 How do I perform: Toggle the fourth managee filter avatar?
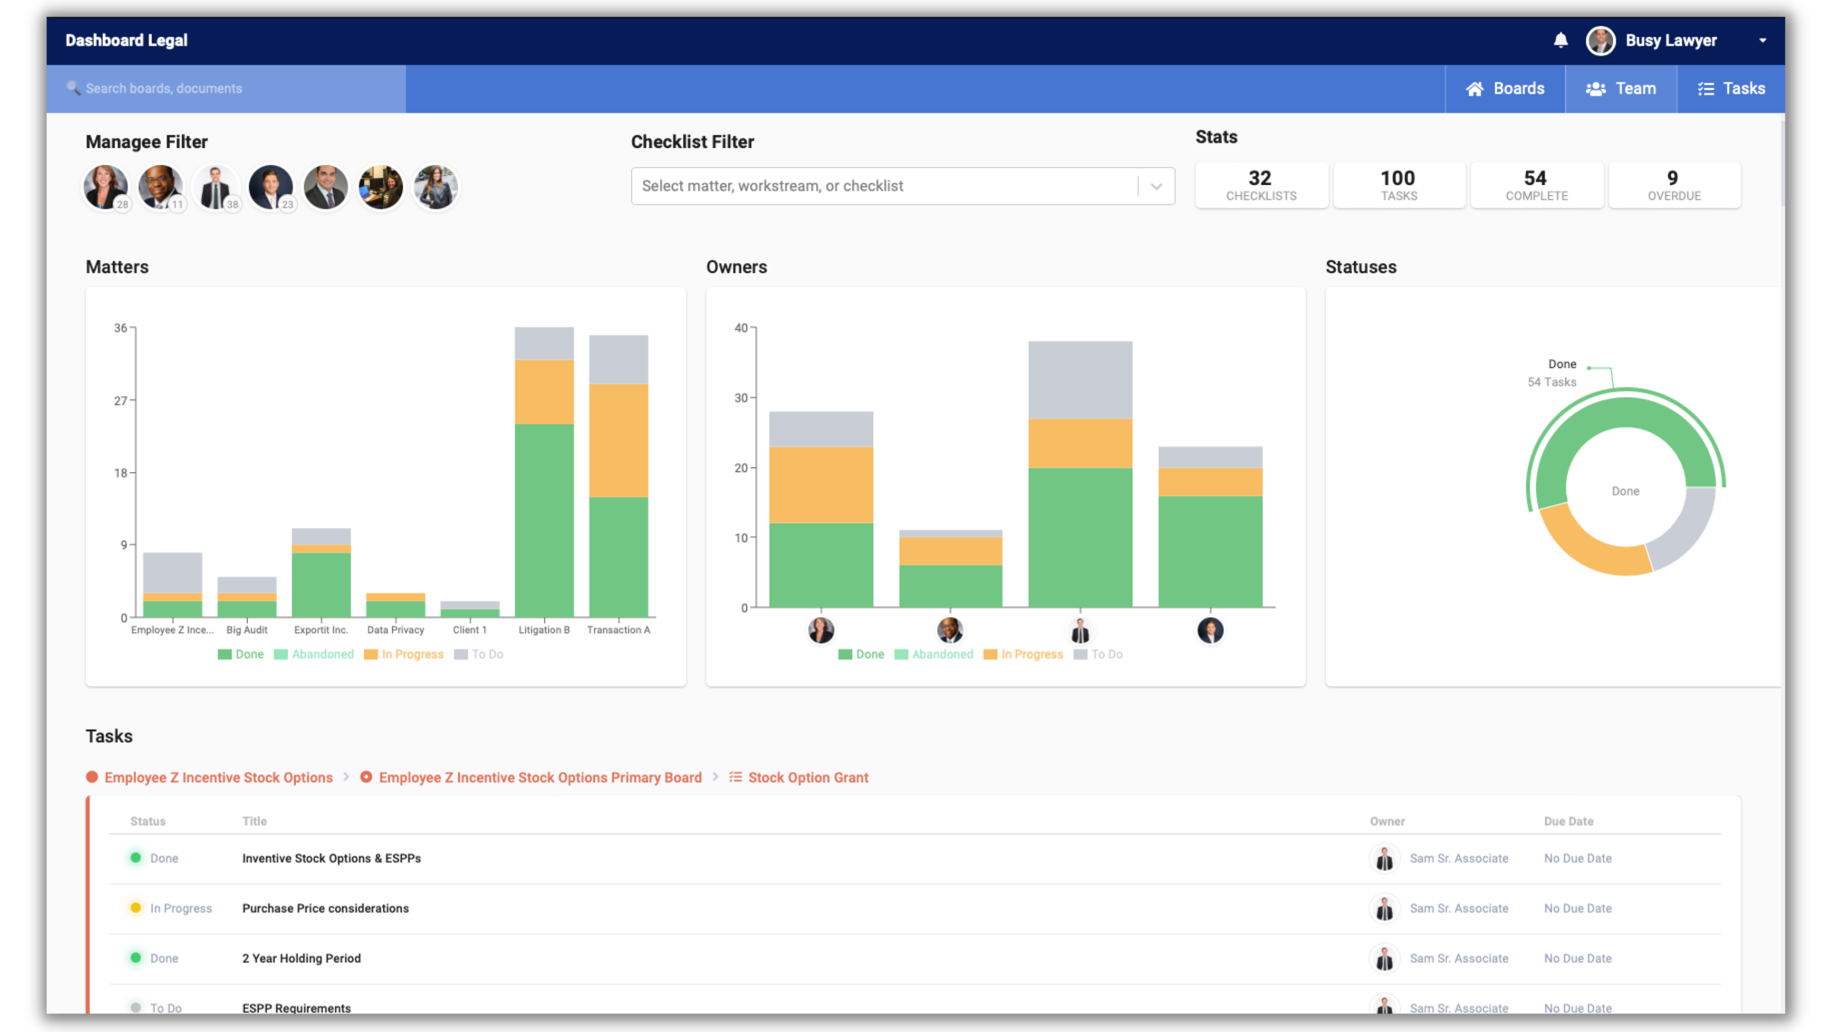[x=269, y=186]
